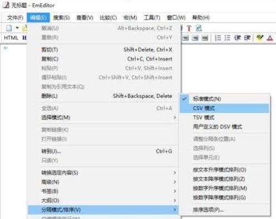Open the 文件(F) menu
The width and height of the screenshot is (276, 219).
click(15, 18)
